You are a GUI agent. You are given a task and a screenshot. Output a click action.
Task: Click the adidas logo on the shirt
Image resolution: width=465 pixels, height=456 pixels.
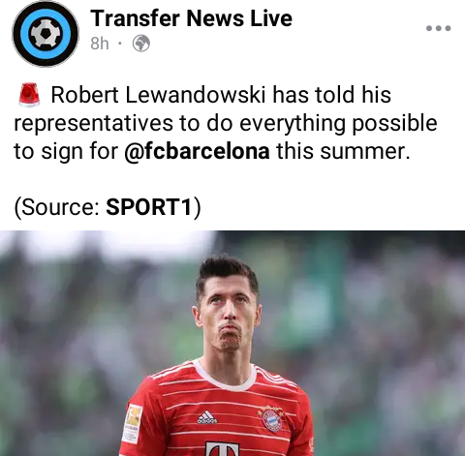coord(207,417)
